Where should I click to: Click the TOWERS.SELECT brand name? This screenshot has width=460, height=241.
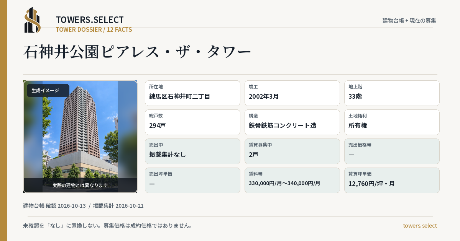[x=90, y=20]
